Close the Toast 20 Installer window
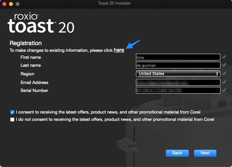 coord(4,4)
